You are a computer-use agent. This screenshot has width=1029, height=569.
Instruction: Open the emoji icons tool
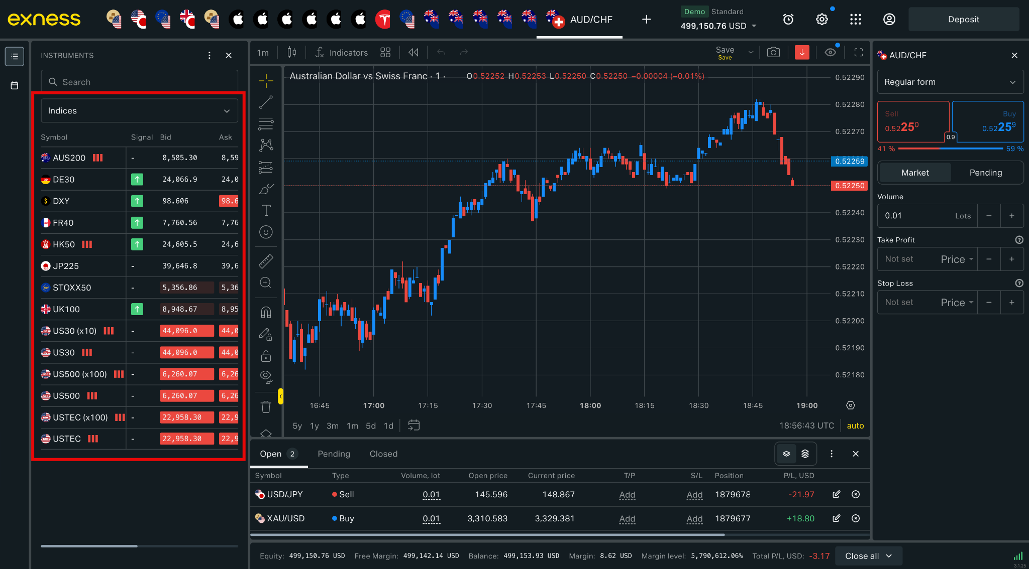pyautogui.click(x=266, y=232)
